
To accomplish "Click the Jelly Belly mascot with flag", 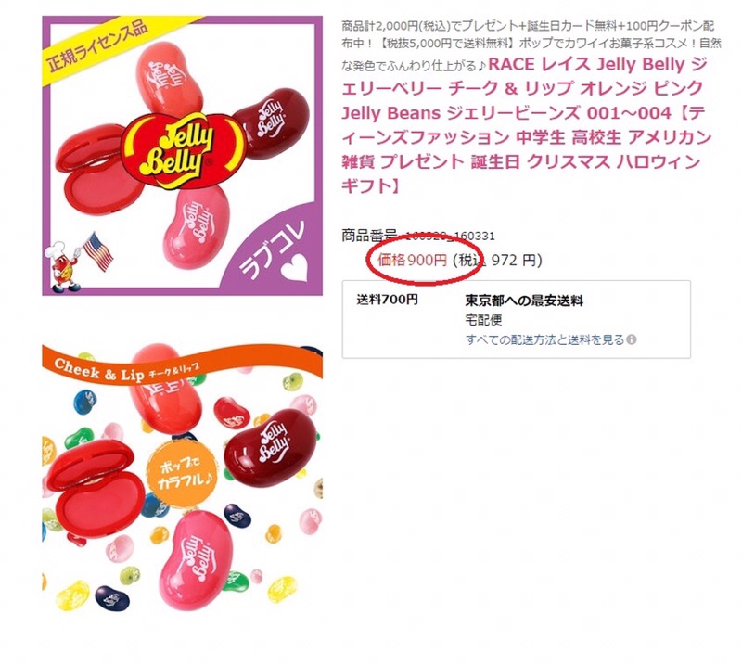I will coord(78,262).
